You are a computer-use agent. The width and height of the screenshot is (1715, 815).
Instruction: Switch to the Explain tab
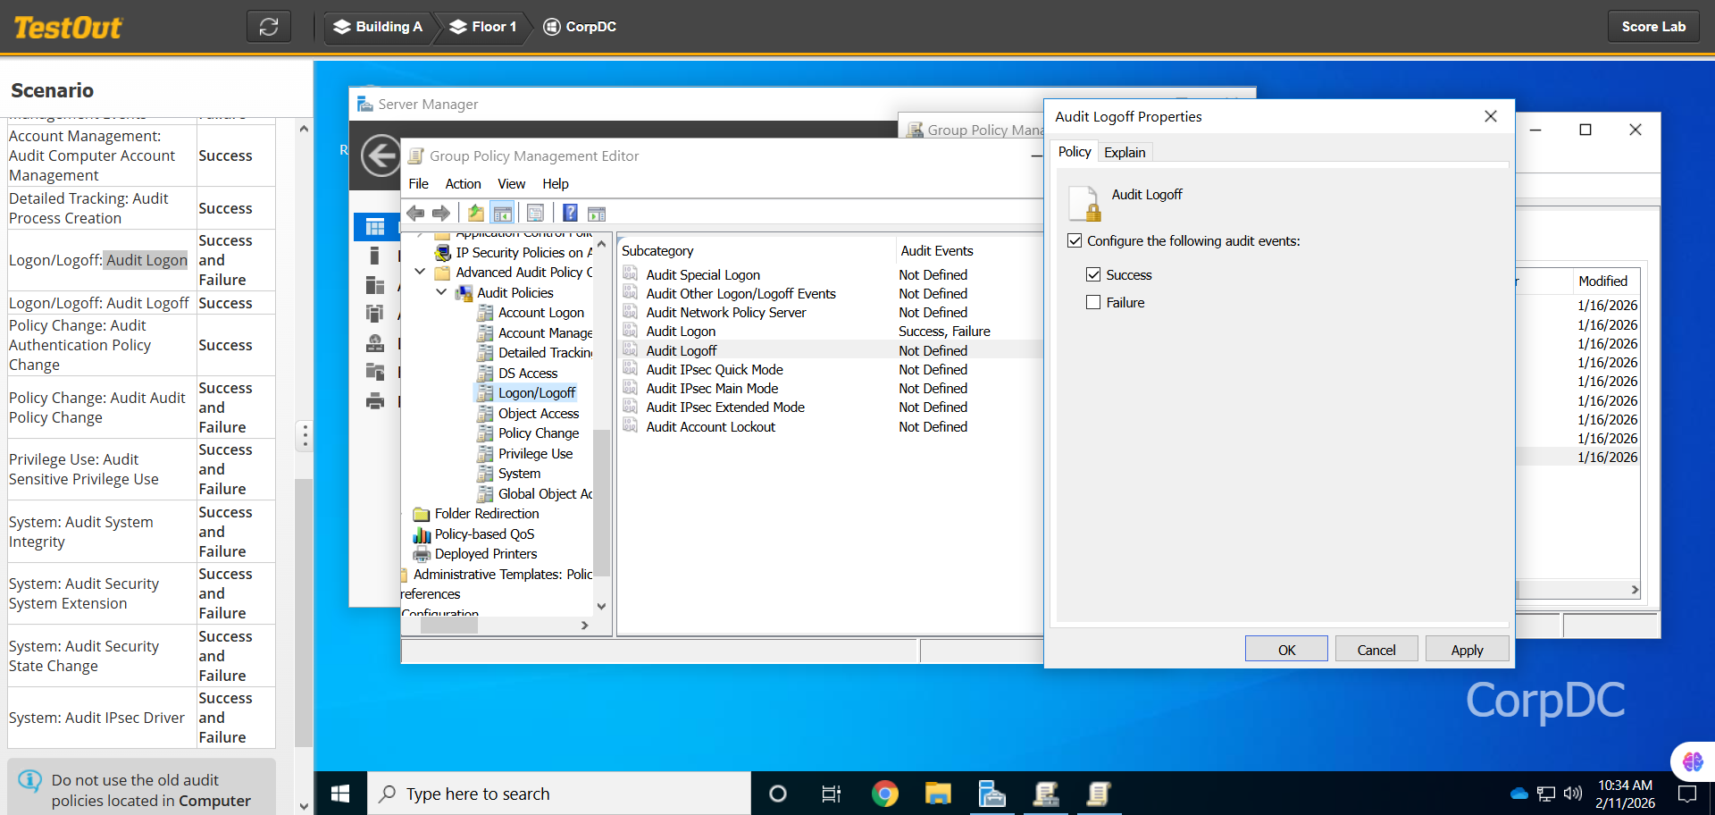pos(1124,153)
